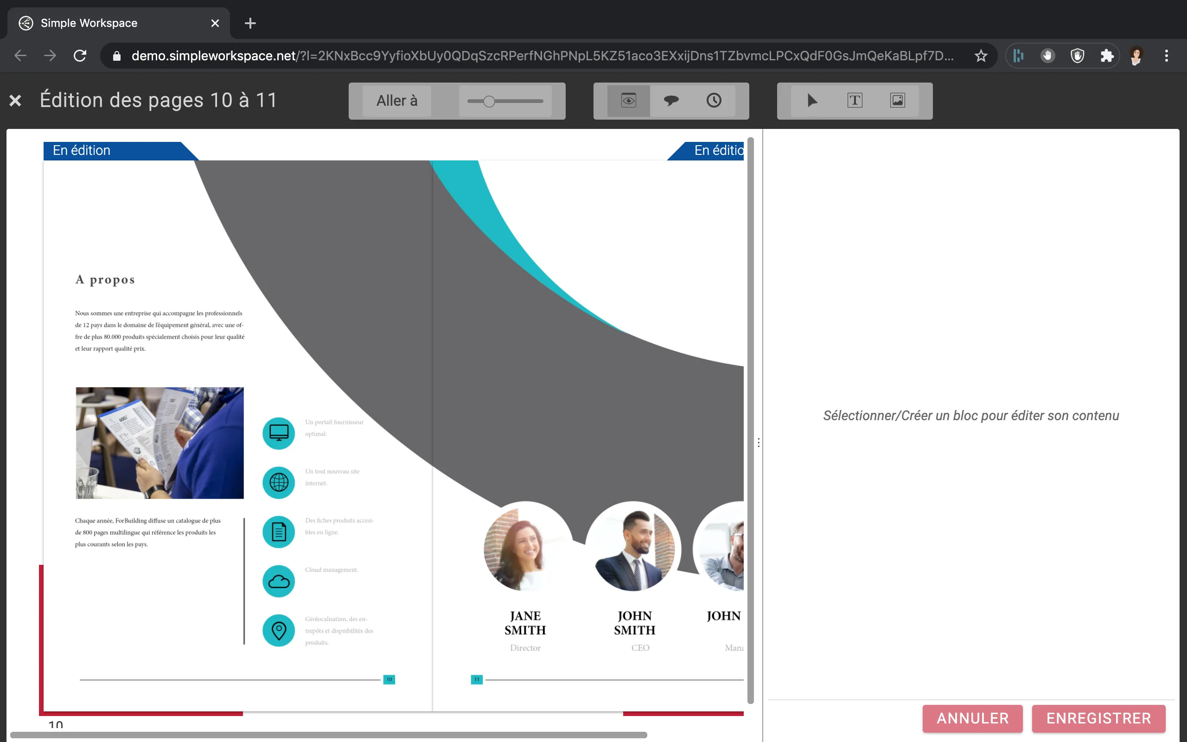Select the text block tool

tap(855, 101)
